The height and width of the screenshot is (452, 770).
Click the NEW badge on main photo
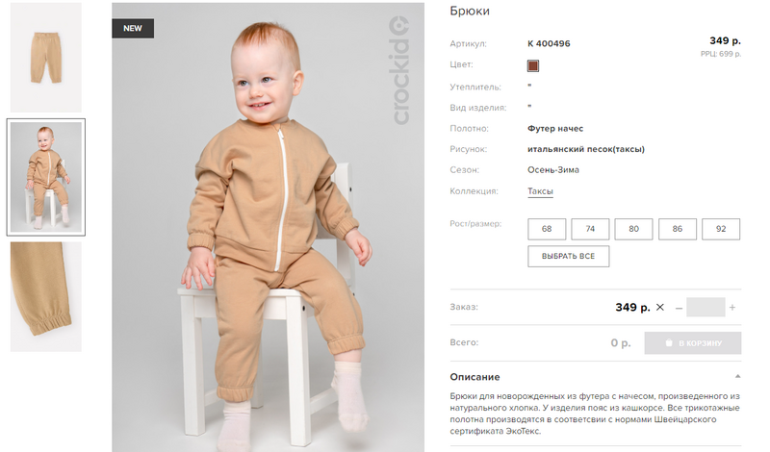(x=133, y=29)
